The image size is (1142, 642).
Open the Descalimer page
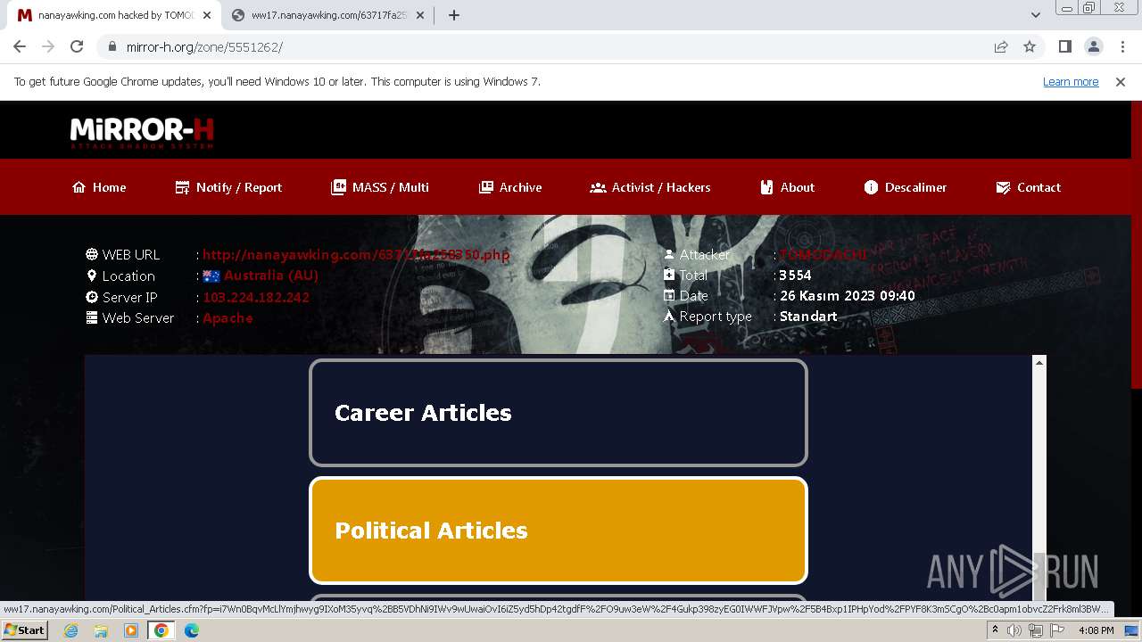[906, 187]
